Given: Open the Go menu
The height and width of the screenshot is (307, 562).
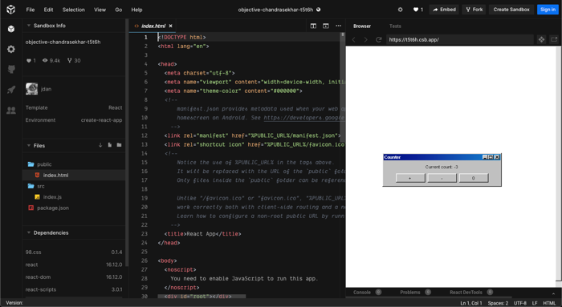Looking at the screenshot, I should 119,10.
